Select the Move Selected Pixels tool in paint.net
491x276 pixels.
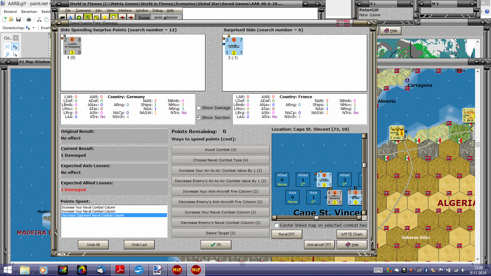tap(15, 47)
